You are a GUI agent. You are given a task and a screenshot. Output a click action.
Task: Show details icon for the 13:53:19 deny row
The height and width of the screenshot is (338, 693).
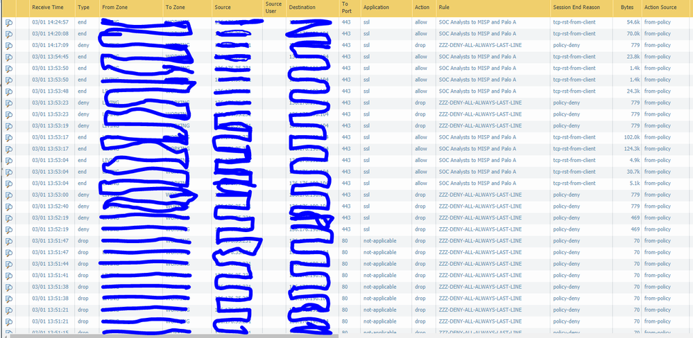click(x=9, y=126)
